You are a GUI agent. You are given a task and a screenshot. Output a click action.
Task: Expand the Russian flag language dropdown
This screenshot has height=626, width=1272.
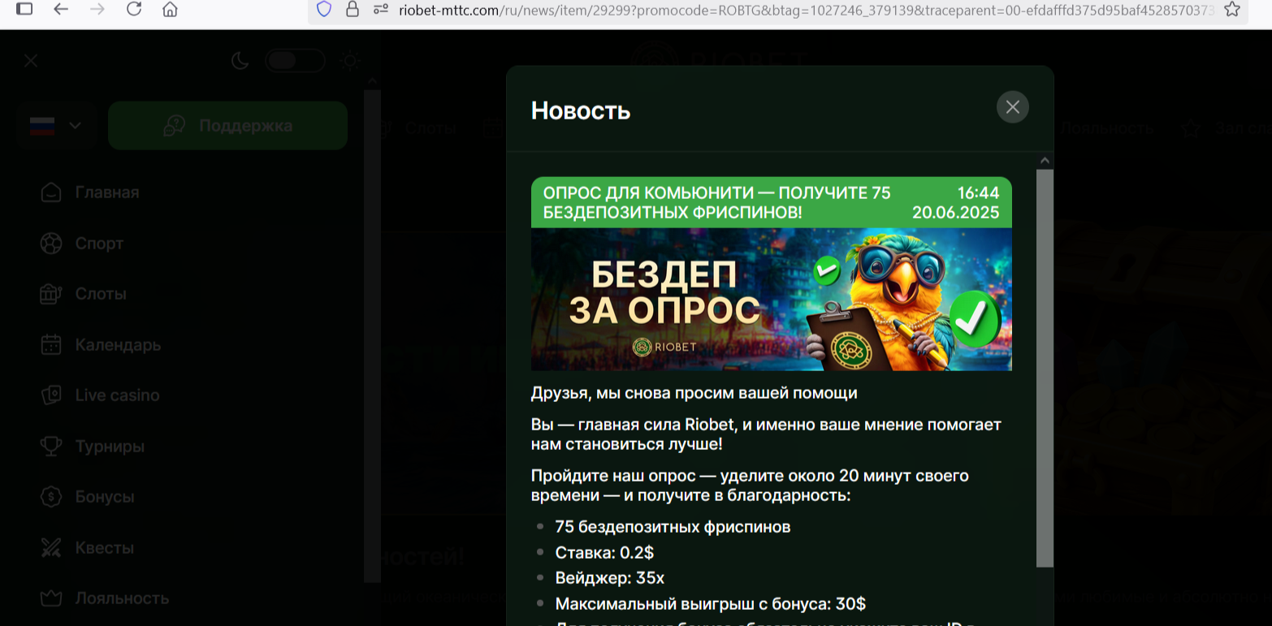(x=55, y=126)
